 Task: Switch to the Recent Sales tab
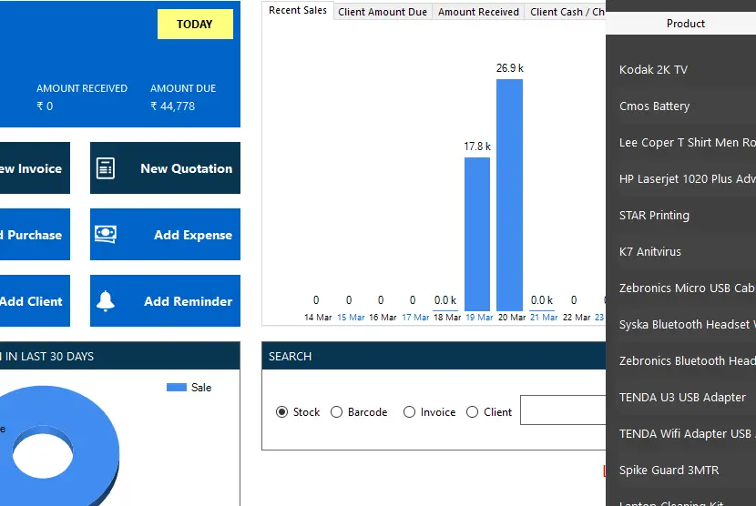pos(298,11)
